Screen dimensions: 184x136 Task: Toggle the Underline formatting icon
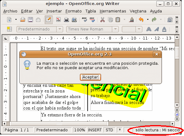[x=164, y=29]
